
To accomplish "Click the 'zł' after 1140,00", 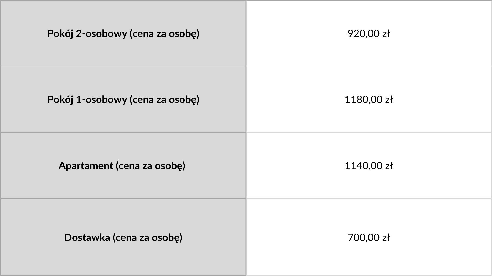I will coord(389,166).
